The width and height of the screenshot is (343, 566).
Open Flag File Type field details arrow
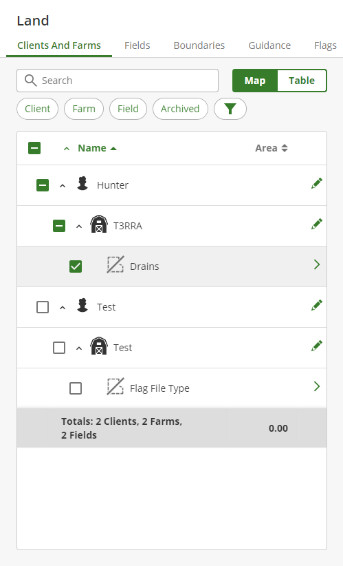317,386
